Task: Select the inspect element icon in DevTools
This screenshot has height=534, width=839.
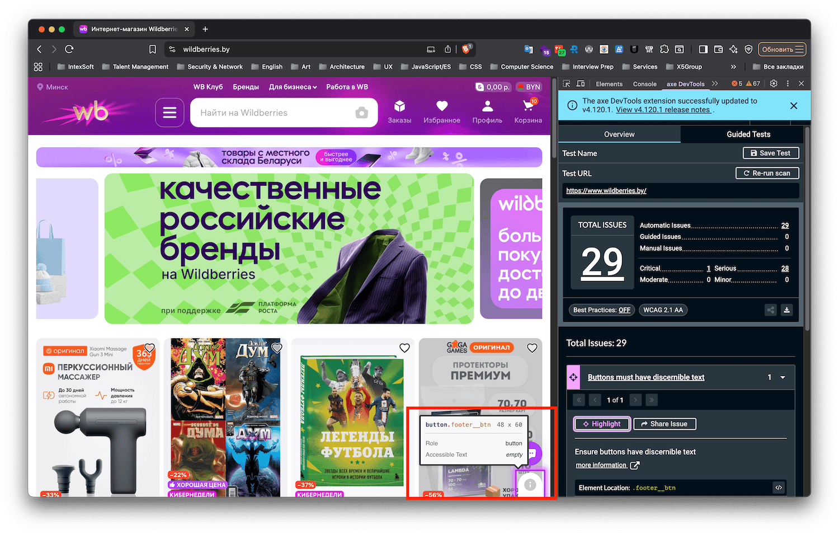Action: (x=567, y=83)
